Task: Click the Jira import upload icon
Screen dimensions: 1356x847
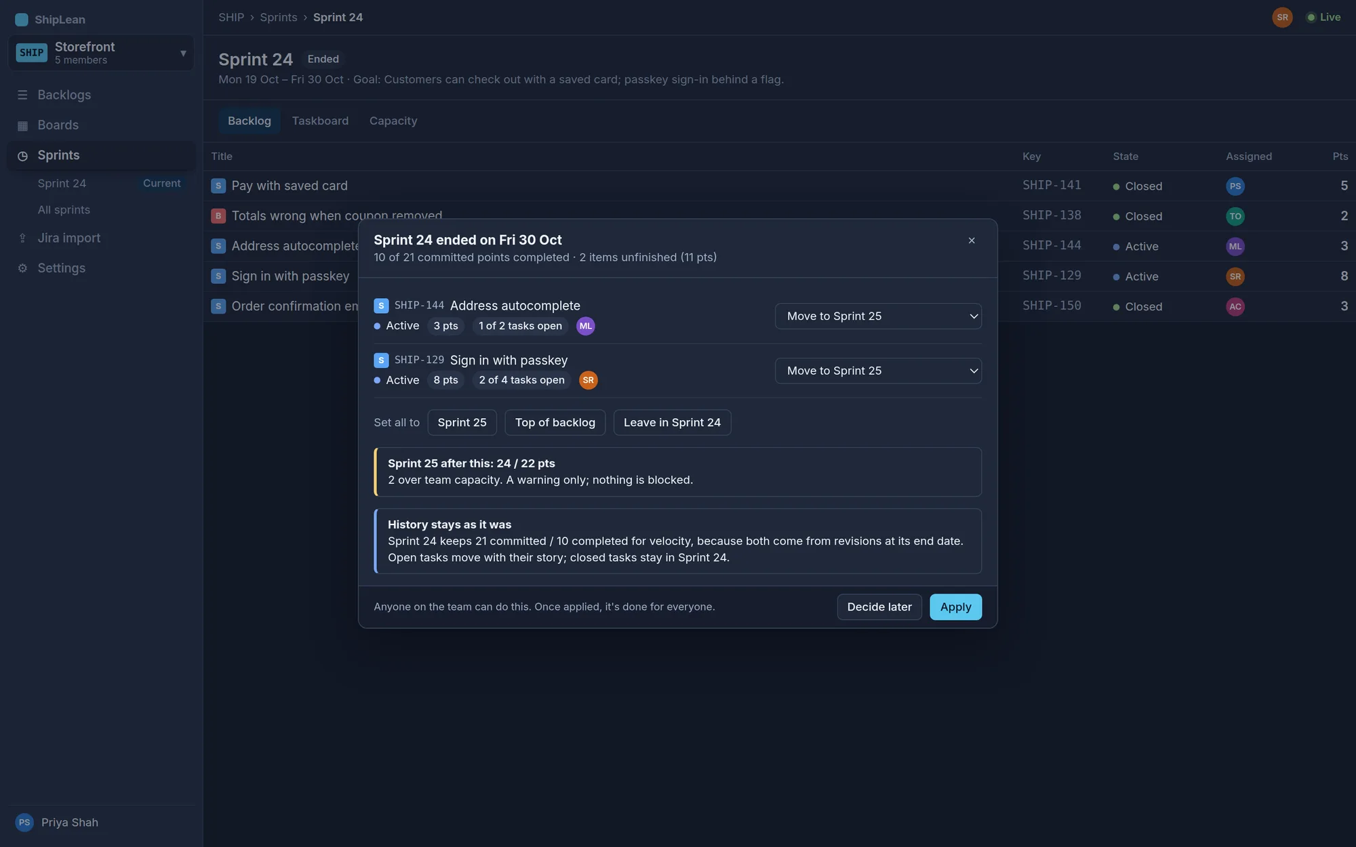Action: click(x=22, y=238)
